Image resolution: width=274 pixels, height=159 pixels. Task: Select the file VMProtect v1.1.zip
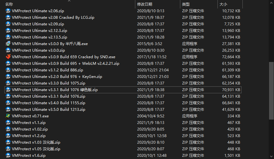[x=29, y=123]
